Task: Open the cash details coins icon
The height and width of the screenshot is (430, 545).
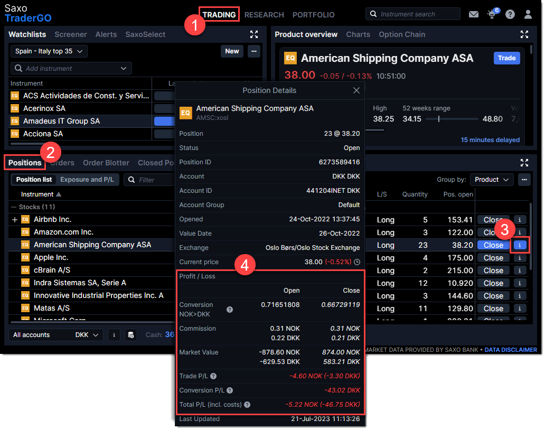Action: coord(130,335)
